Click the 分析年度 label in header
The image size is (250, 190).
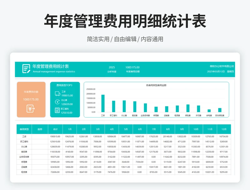[112, 72]
